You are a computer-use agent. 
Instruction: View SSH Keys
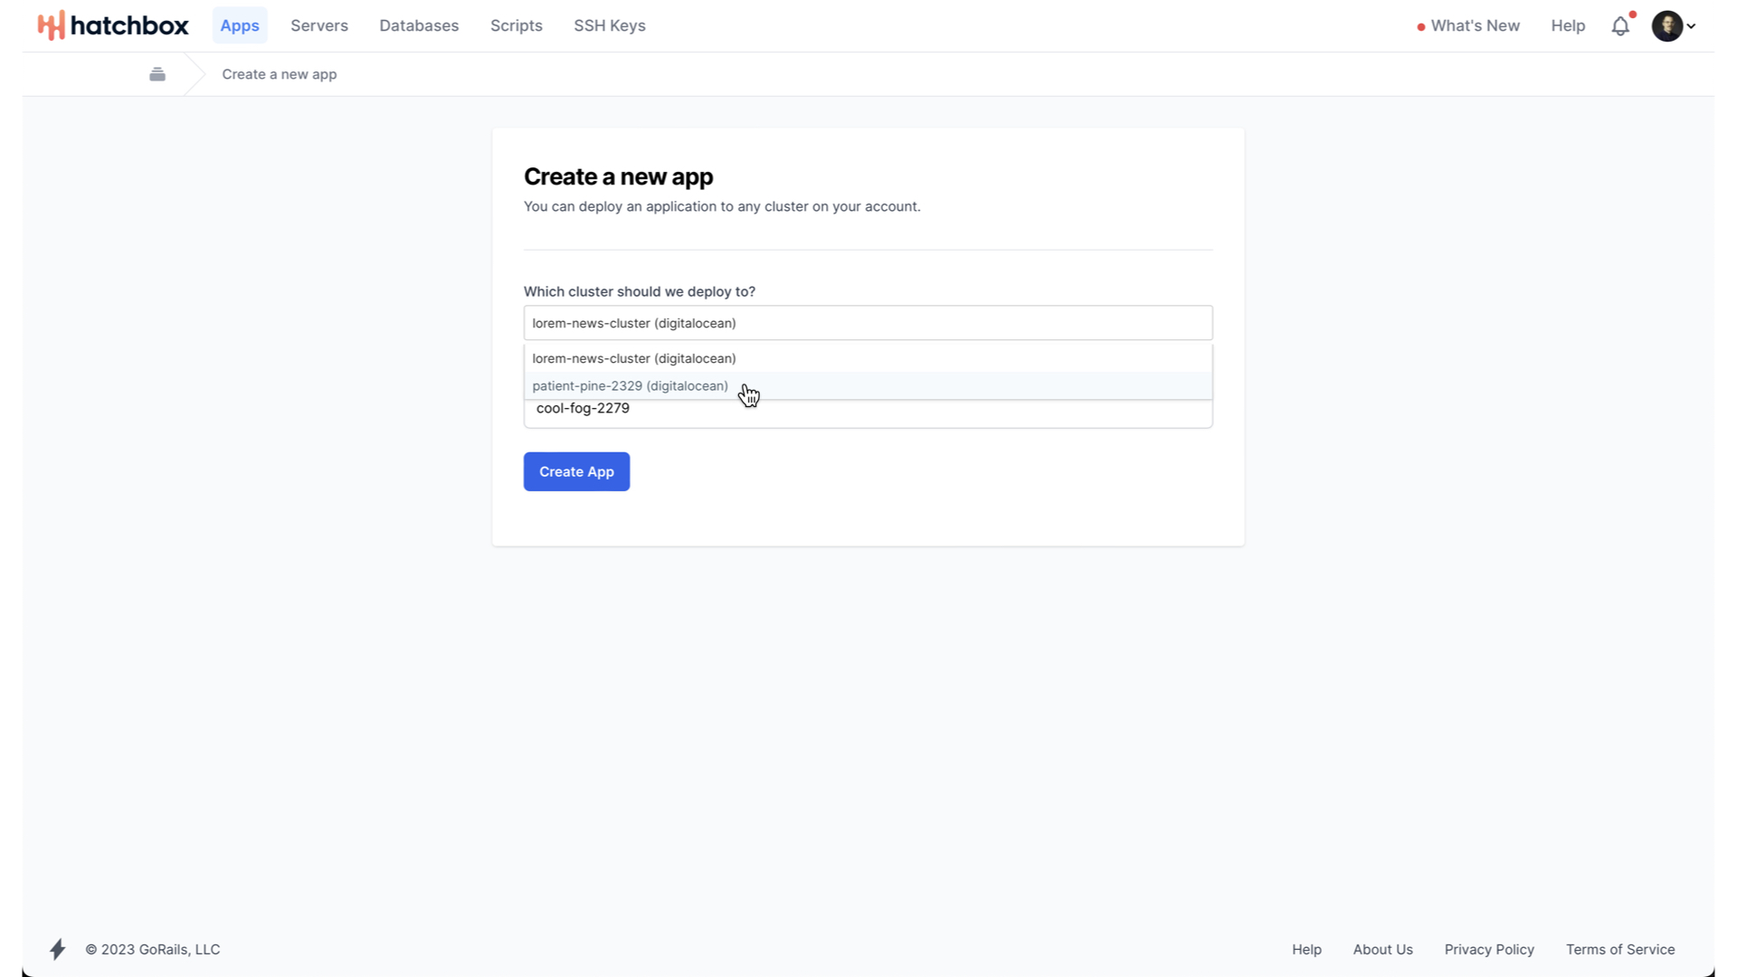pos(610,26)
